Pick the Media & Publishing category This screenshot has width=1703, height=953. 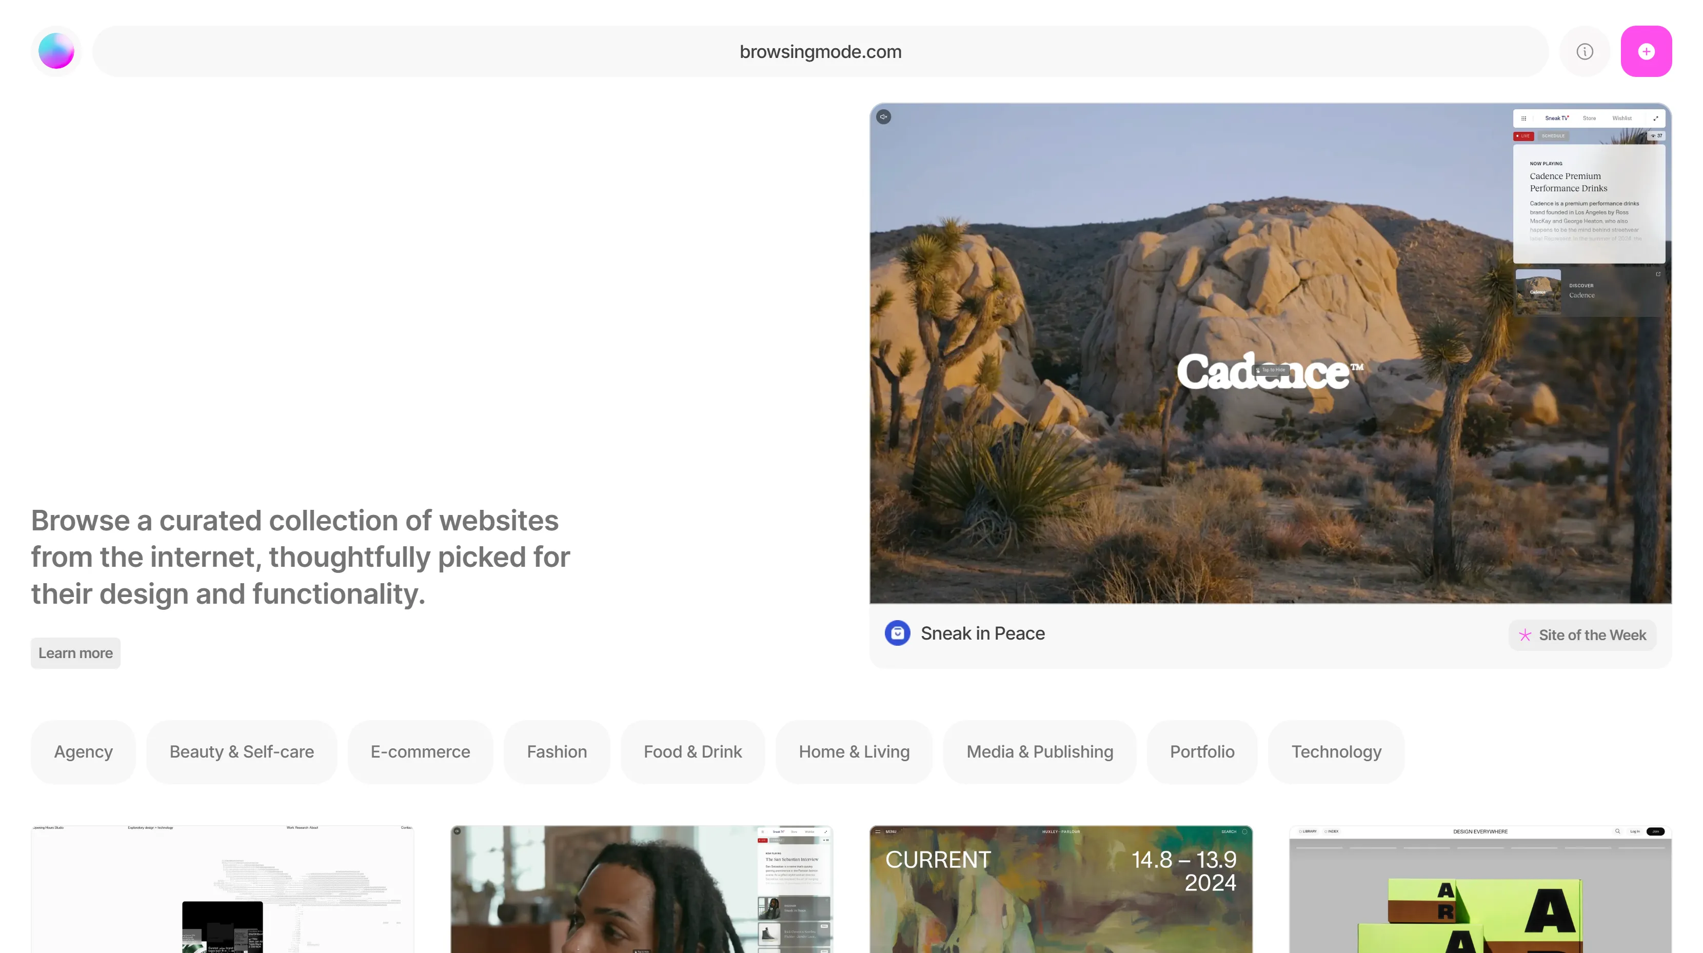pos(1039,751)
